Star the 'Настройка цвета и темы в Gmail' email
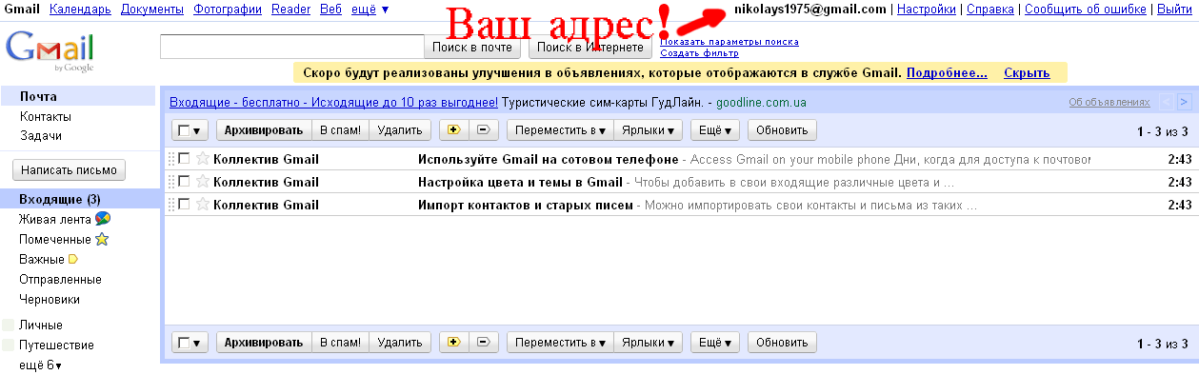Image resolution: width=1199 pixels, height=375 pixels. (x=202, y=182)
